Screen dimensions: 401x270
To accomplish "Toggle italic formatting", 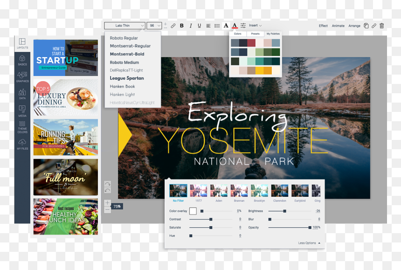I will click(191, 26).
